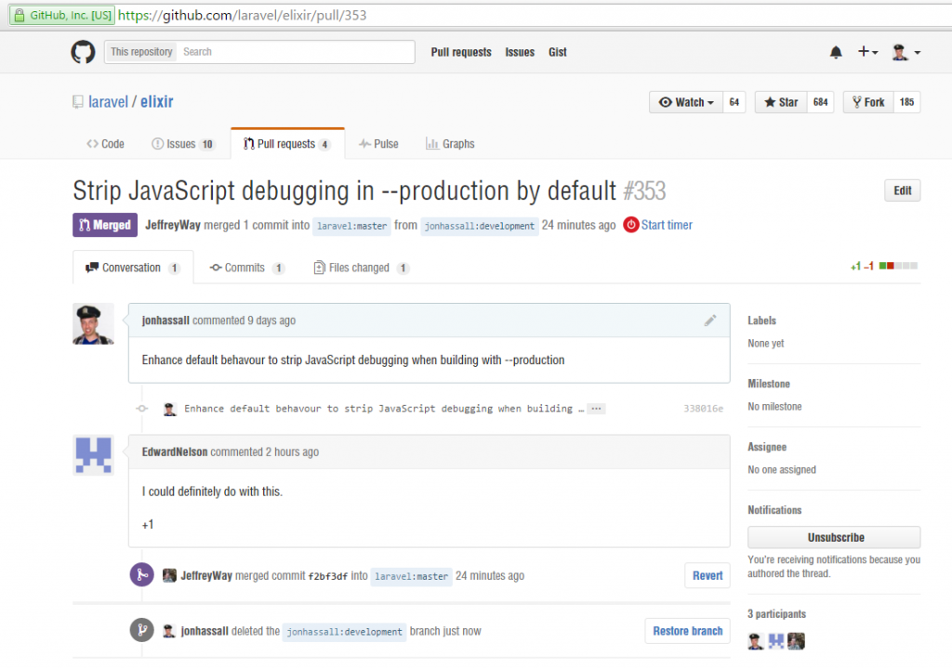Open the EdwardNelson identicon avatar

[x=93, y=455]
